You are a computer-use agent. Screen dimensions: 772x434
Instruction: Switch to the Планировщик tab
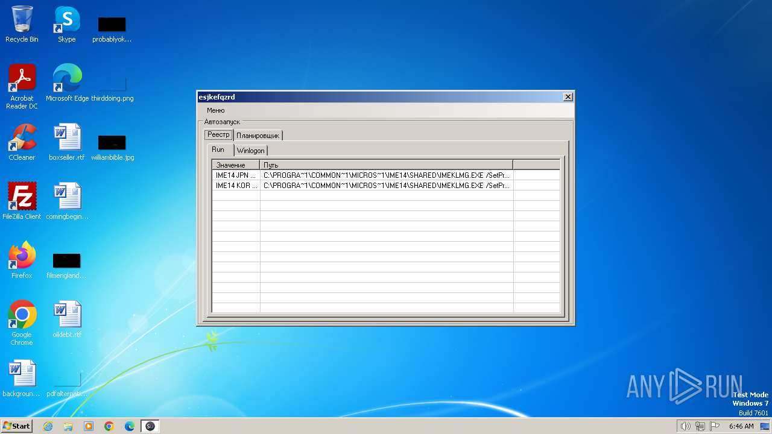pos(258,136)
